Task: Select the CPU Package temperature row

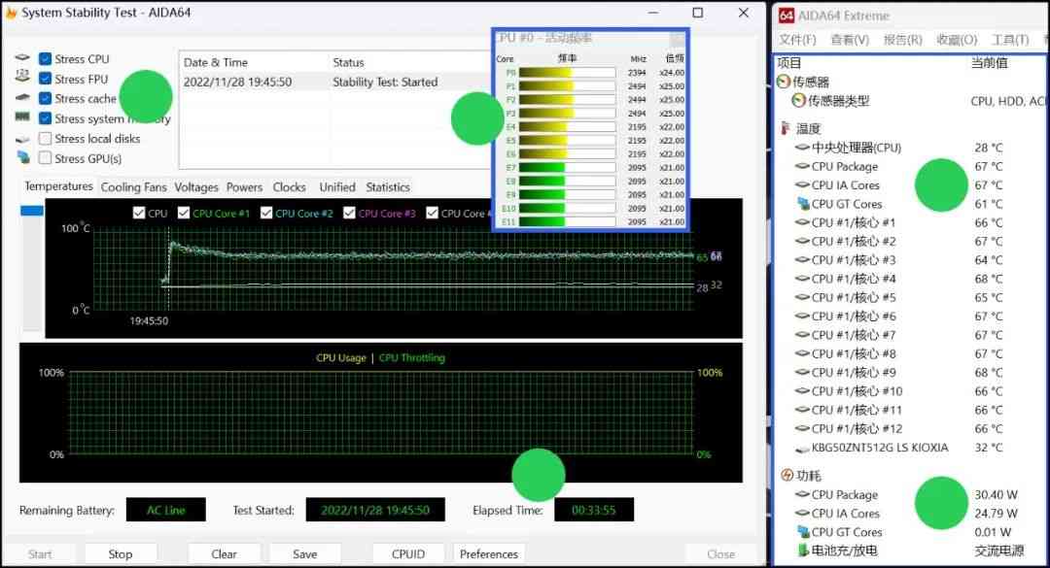Action: click(x=844, y=166)
